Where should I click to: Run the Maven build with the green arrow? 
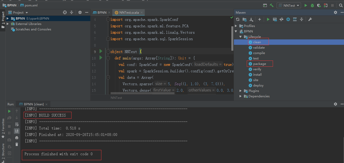point(268,19)
